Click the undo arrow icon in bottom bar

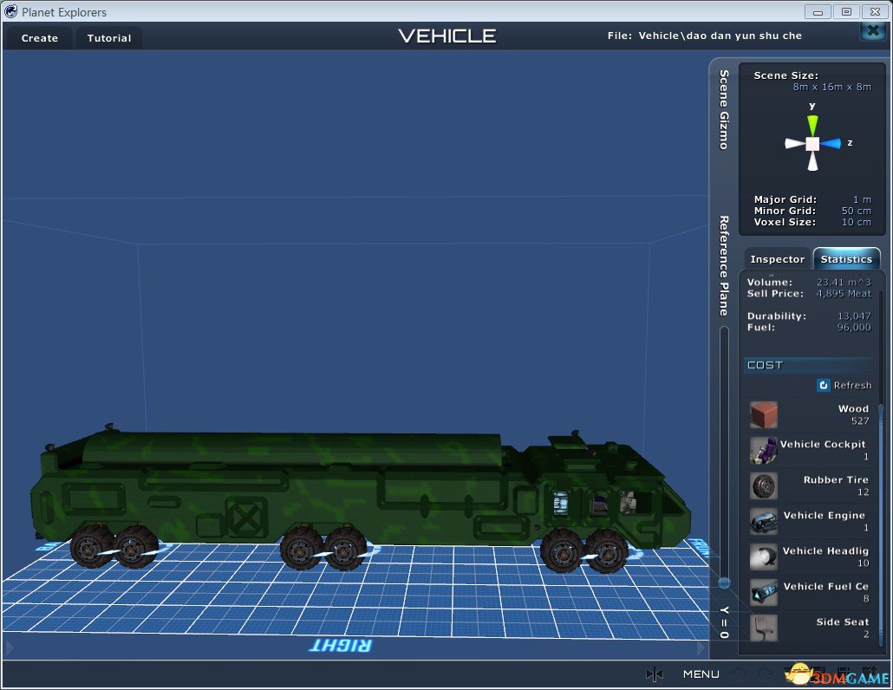739,674
